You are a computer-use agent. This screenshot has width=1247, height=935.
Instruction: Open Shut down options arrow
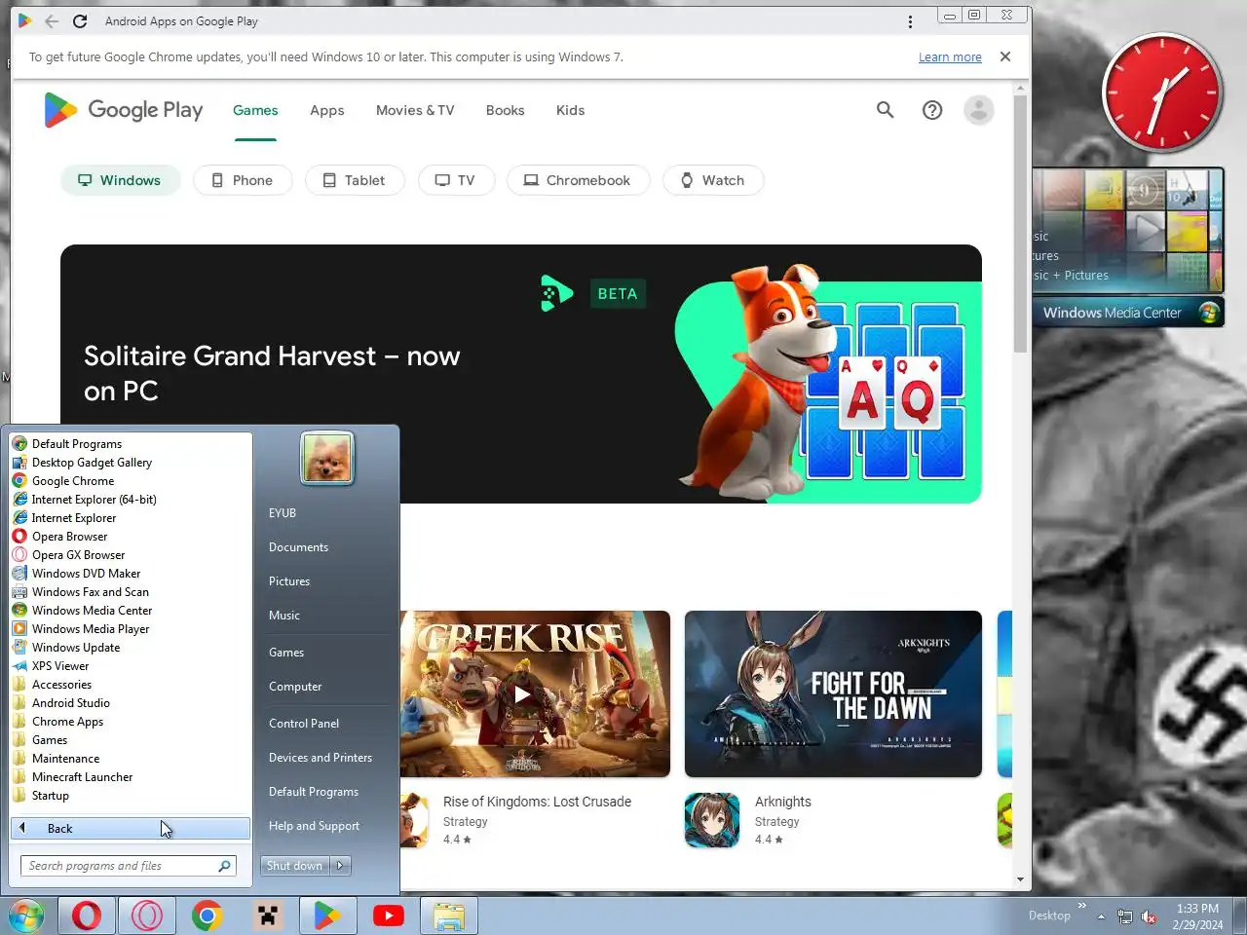point(340,865)
